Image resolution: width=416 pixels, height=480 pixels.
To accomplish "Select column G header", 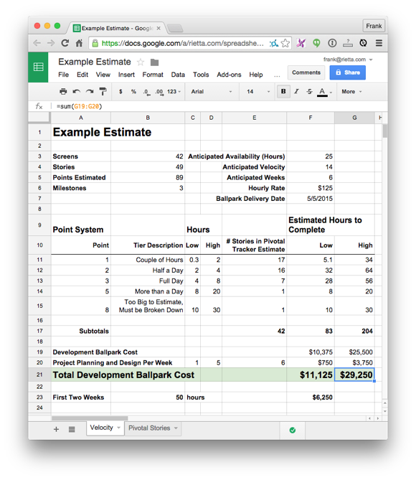I will [354, 118].
